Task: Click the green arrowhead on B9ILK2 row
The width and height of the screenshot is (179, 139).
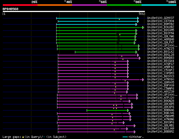Action: pyautogui.click(x=136, y=52)
